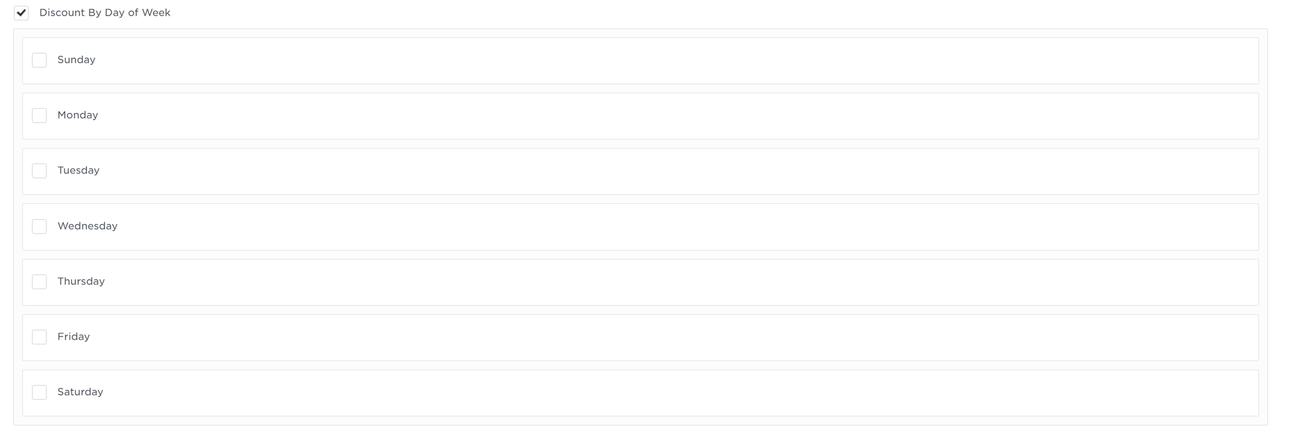This screenshot has height=435, width=1289.
Task: Click the Tuesday text label
Action: (x=78, y=170)
